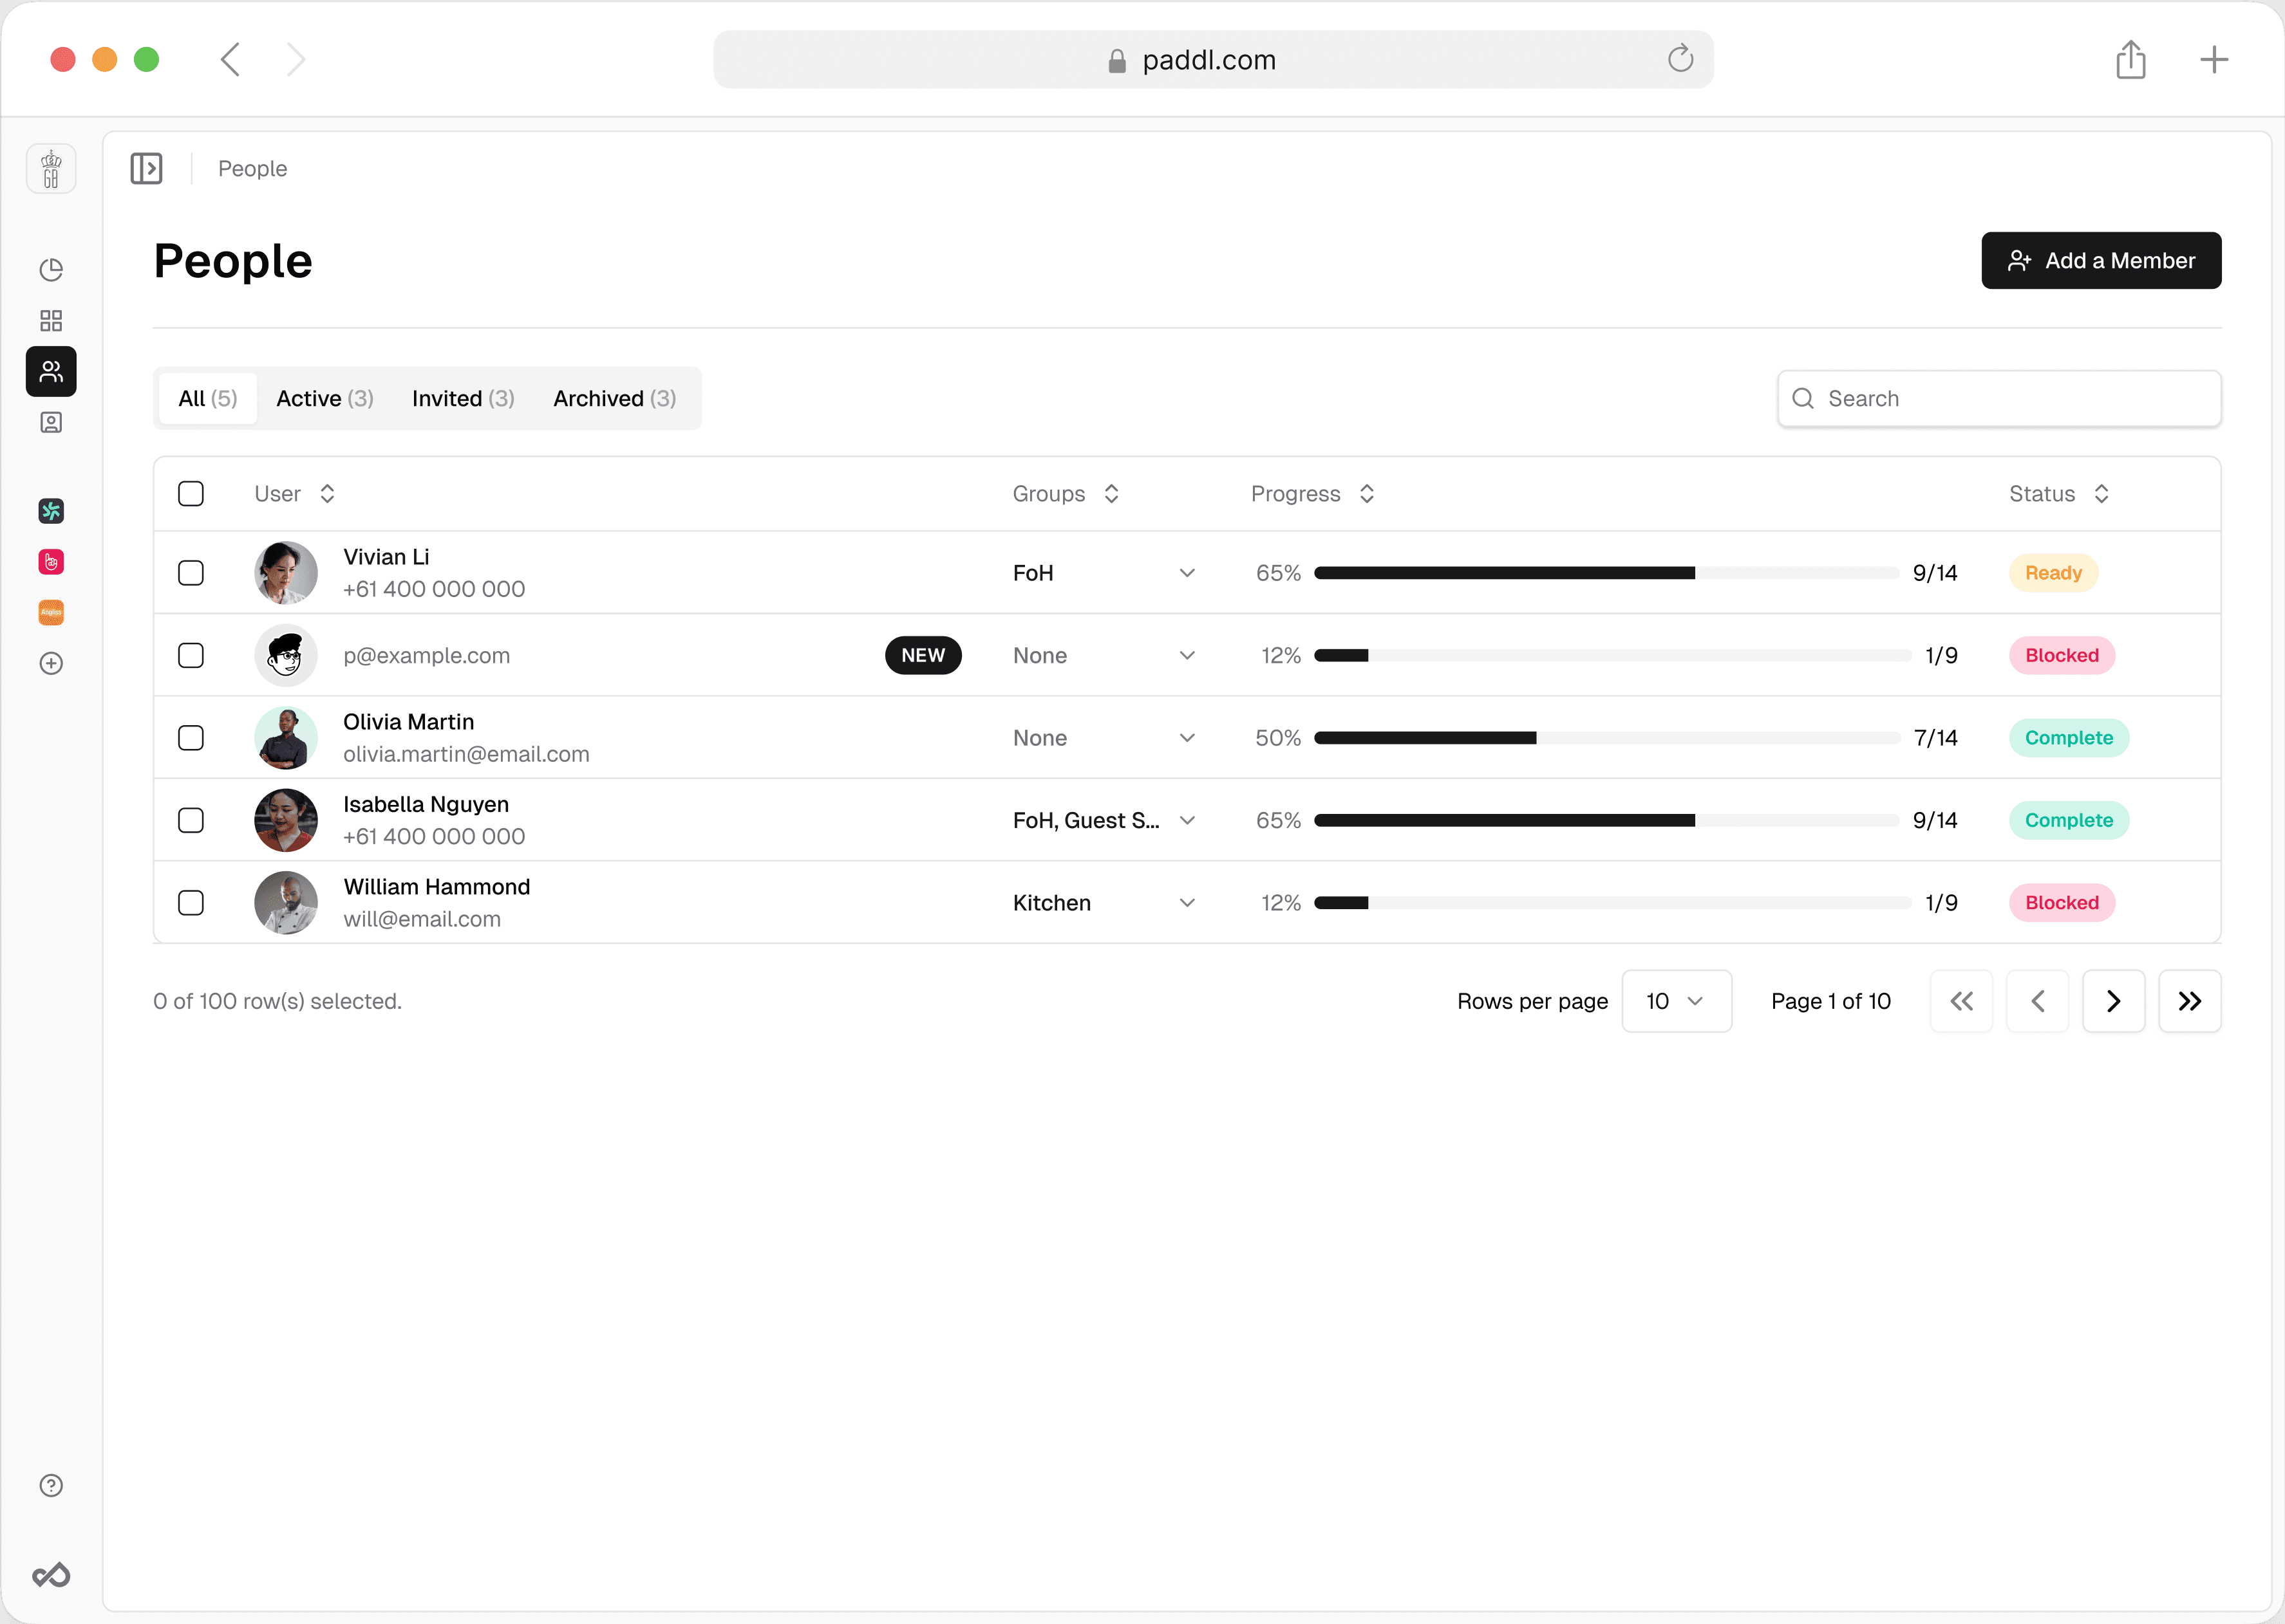
Task: Open Help via the question mark icon
Action: (x=51, y=1486)
